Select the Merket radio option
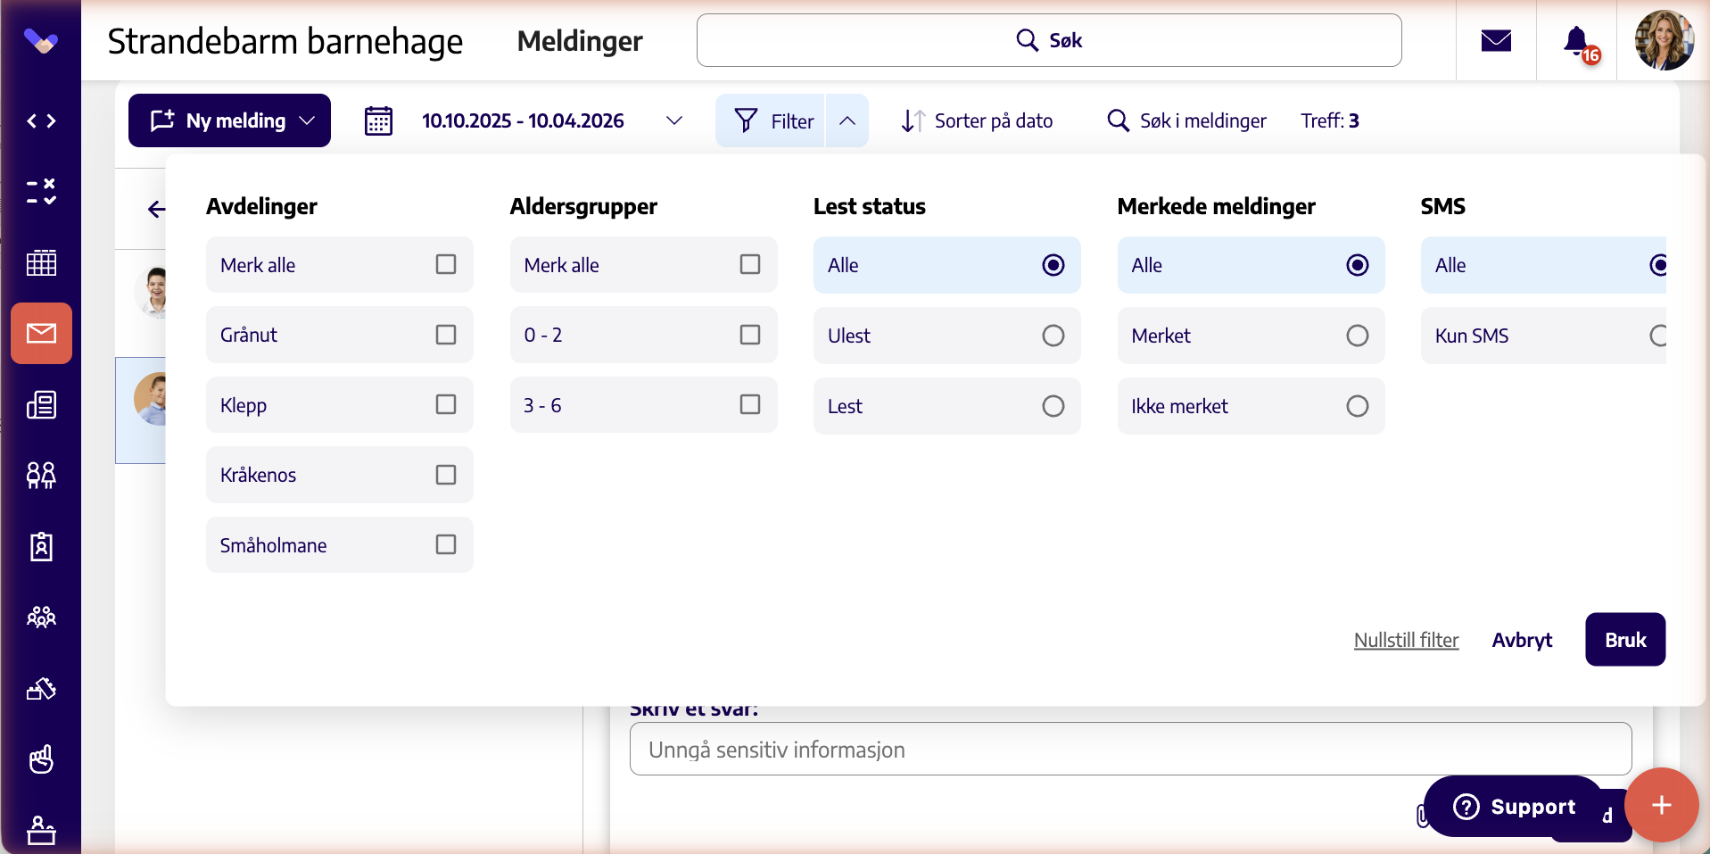 (x=1251, y=336)
